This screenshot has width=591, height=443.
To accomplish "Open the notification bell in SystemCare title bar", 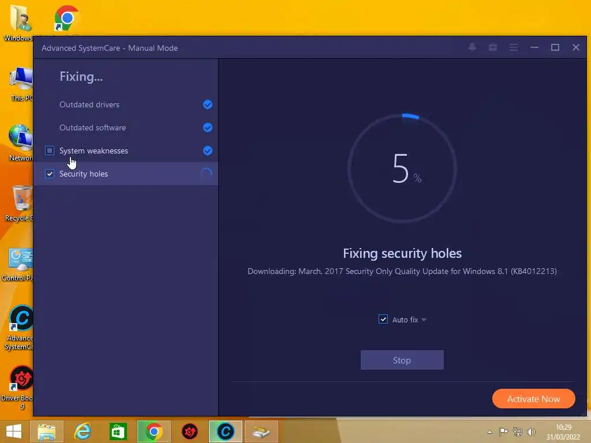I will pyautogui.click(x=472, y=47).
